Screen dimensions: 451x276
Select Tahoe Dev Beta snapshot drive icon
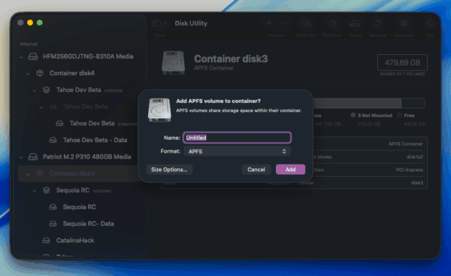pos(59,123)
